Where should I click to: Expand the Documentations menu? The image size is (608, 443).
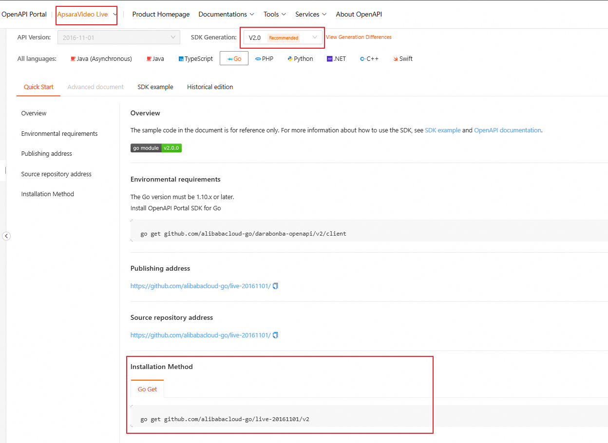coord(226,14)
